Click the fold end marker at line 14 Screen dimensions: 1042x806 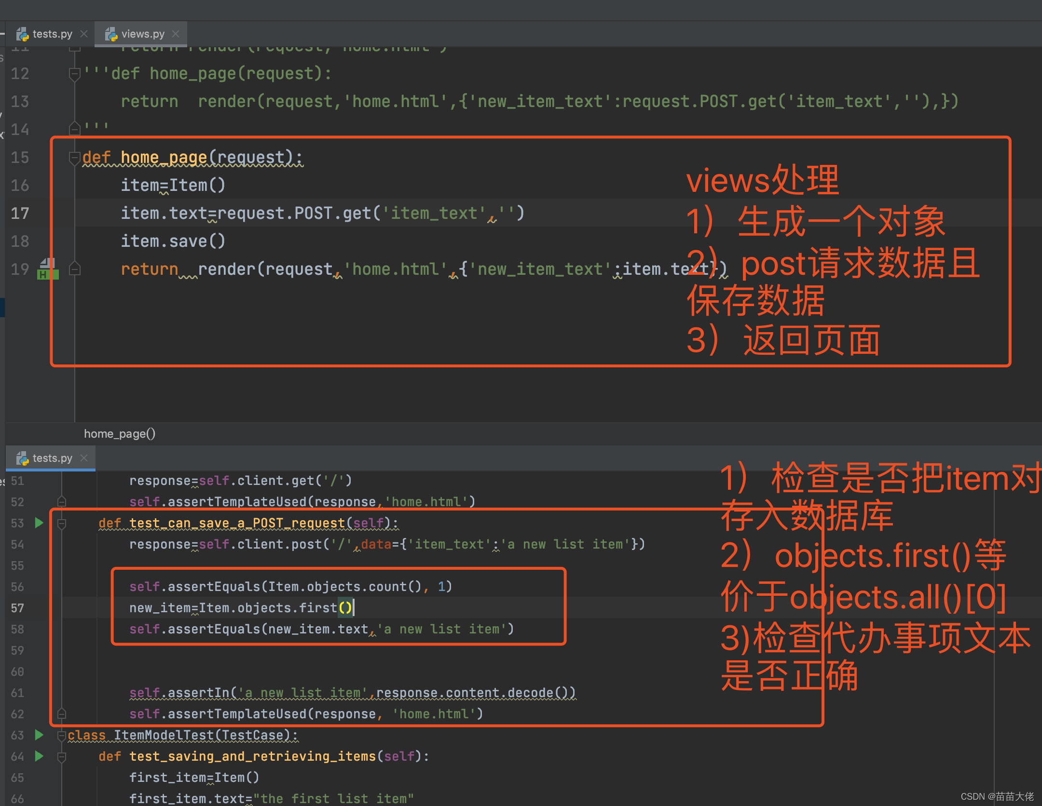pos(74,129)
